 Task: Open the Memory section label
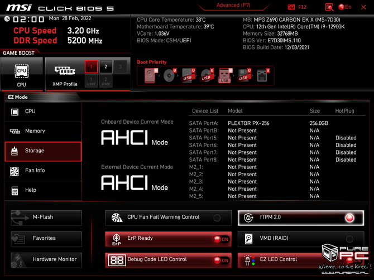pos(35,131)
